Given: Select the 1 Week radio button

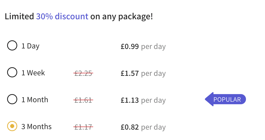Looking at the screenshot, I should (x=12, y=72).
